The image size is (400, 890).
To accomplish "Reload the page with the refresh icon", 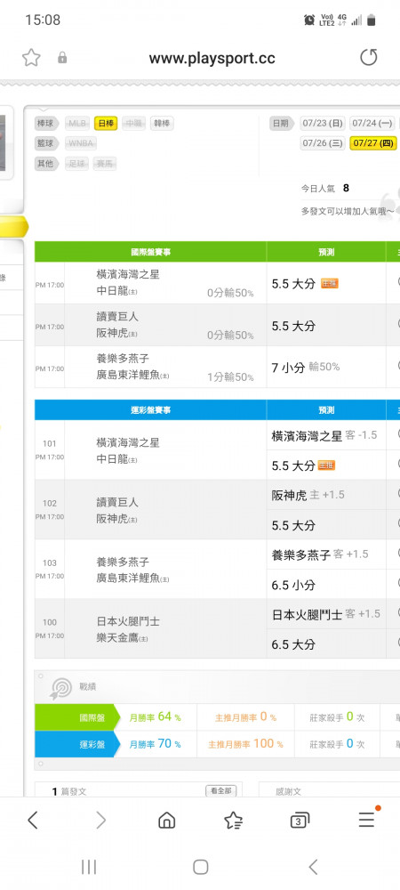I will pos(368,57).
